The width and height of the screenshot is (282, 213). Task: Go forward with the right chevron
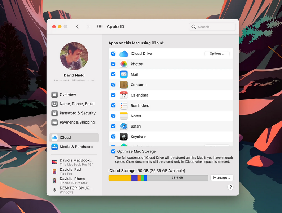[88, 27]
